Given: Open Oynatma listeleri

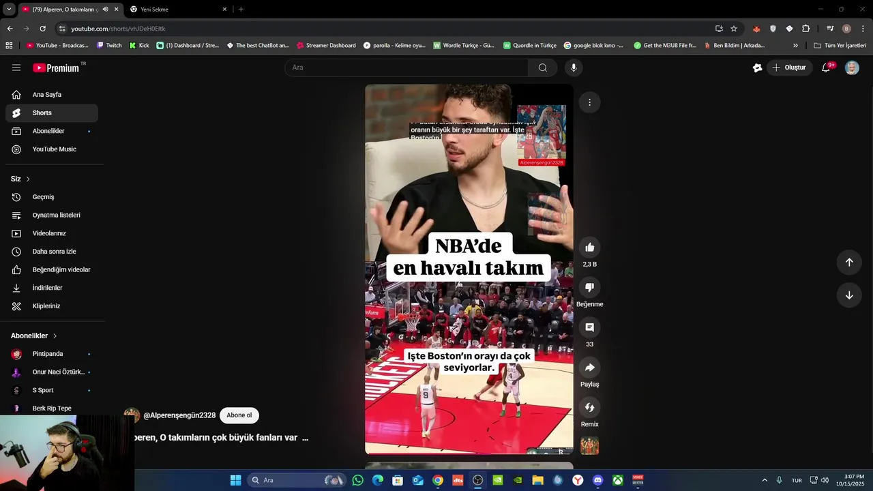Looking at the screenshot, I should coord(52,215).
